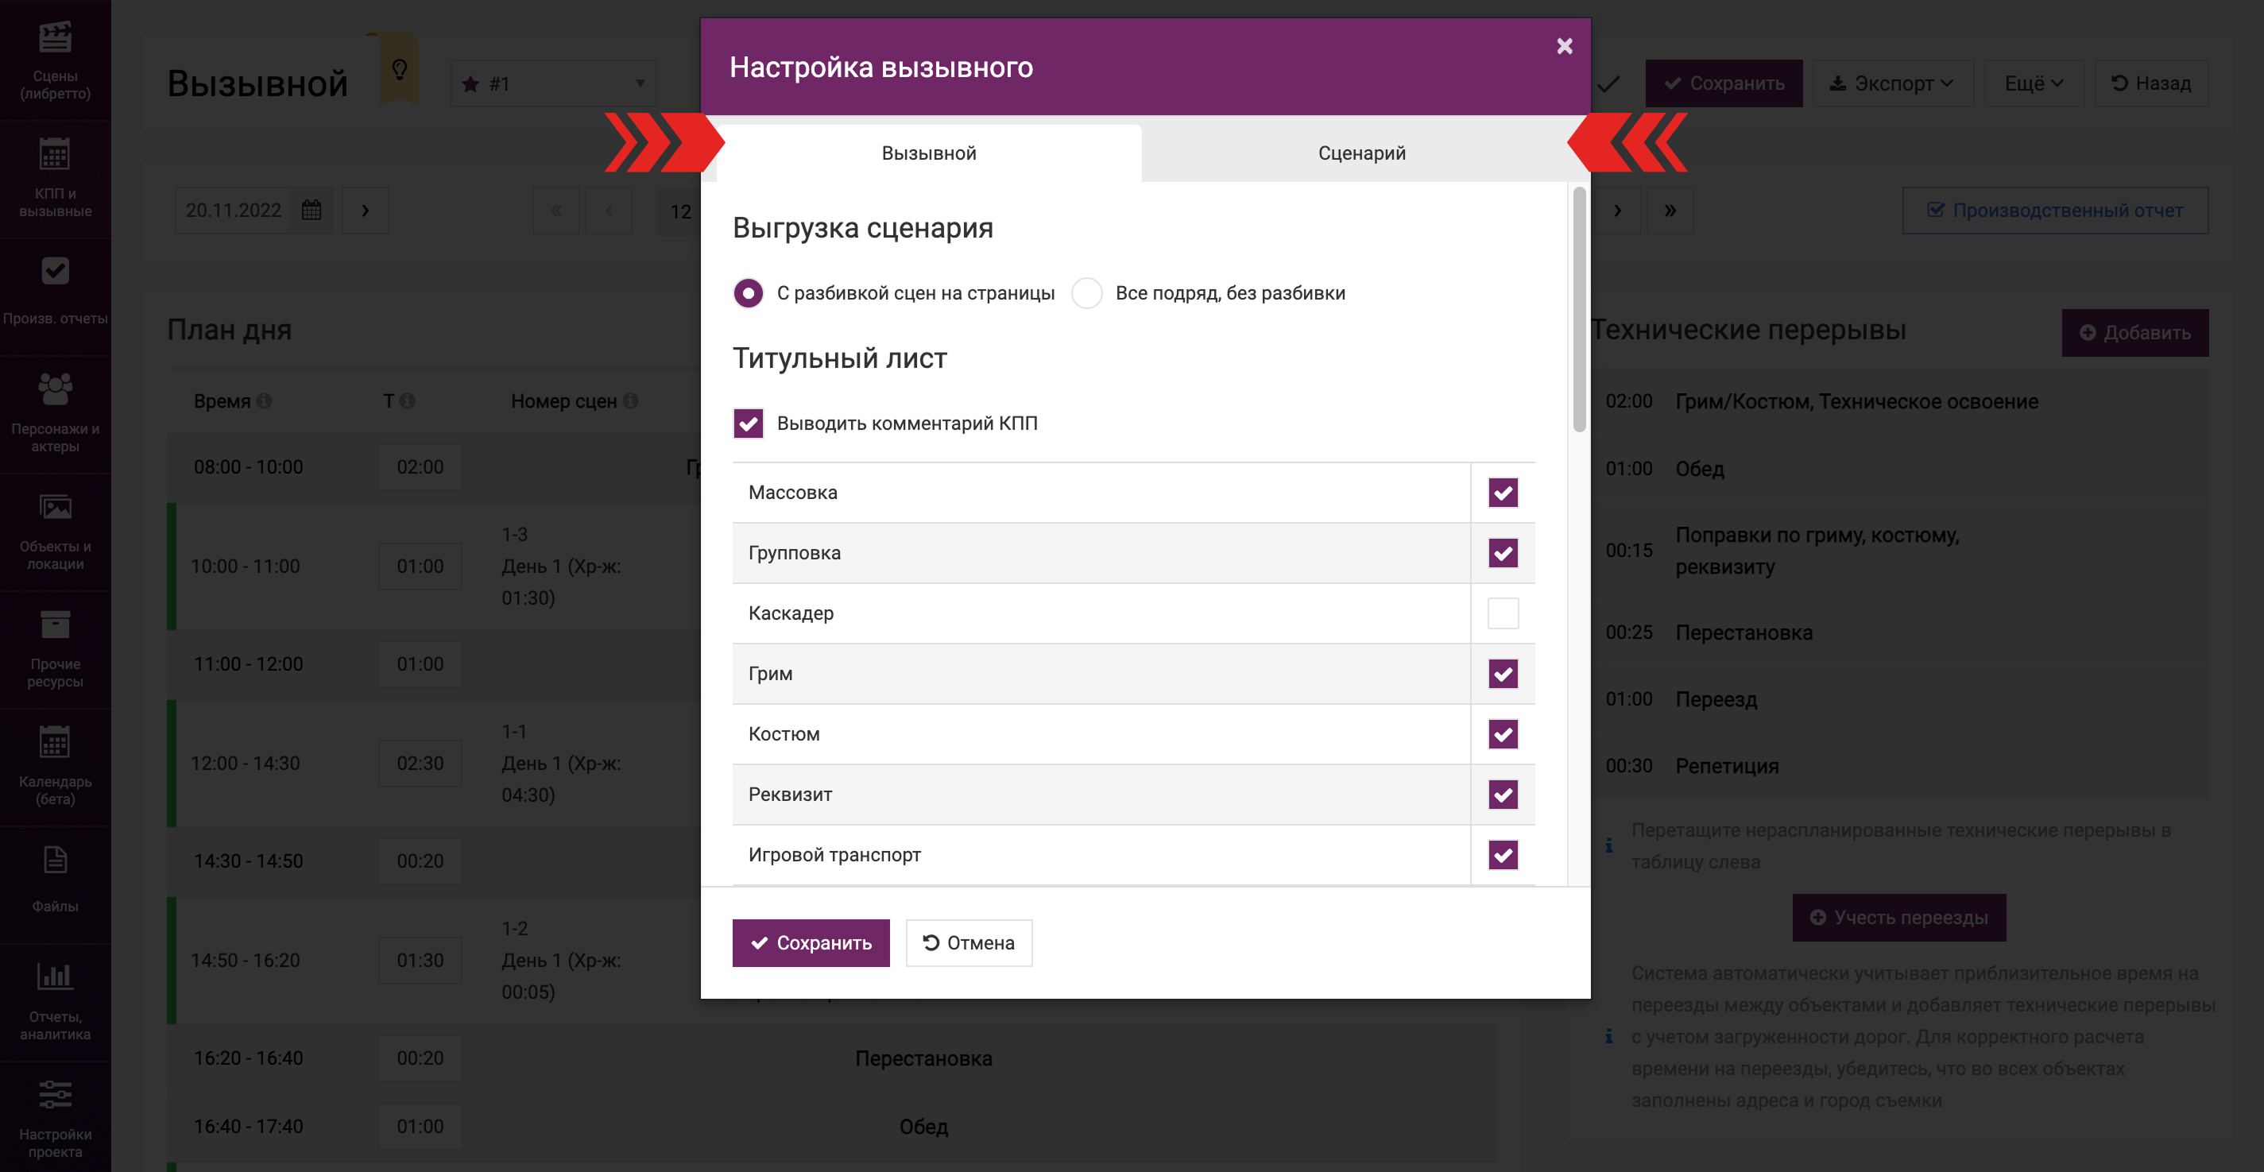Click the lightbulb hint bookmark icon
This screenshot has width=2264, height=1172.
coord(399,70)
